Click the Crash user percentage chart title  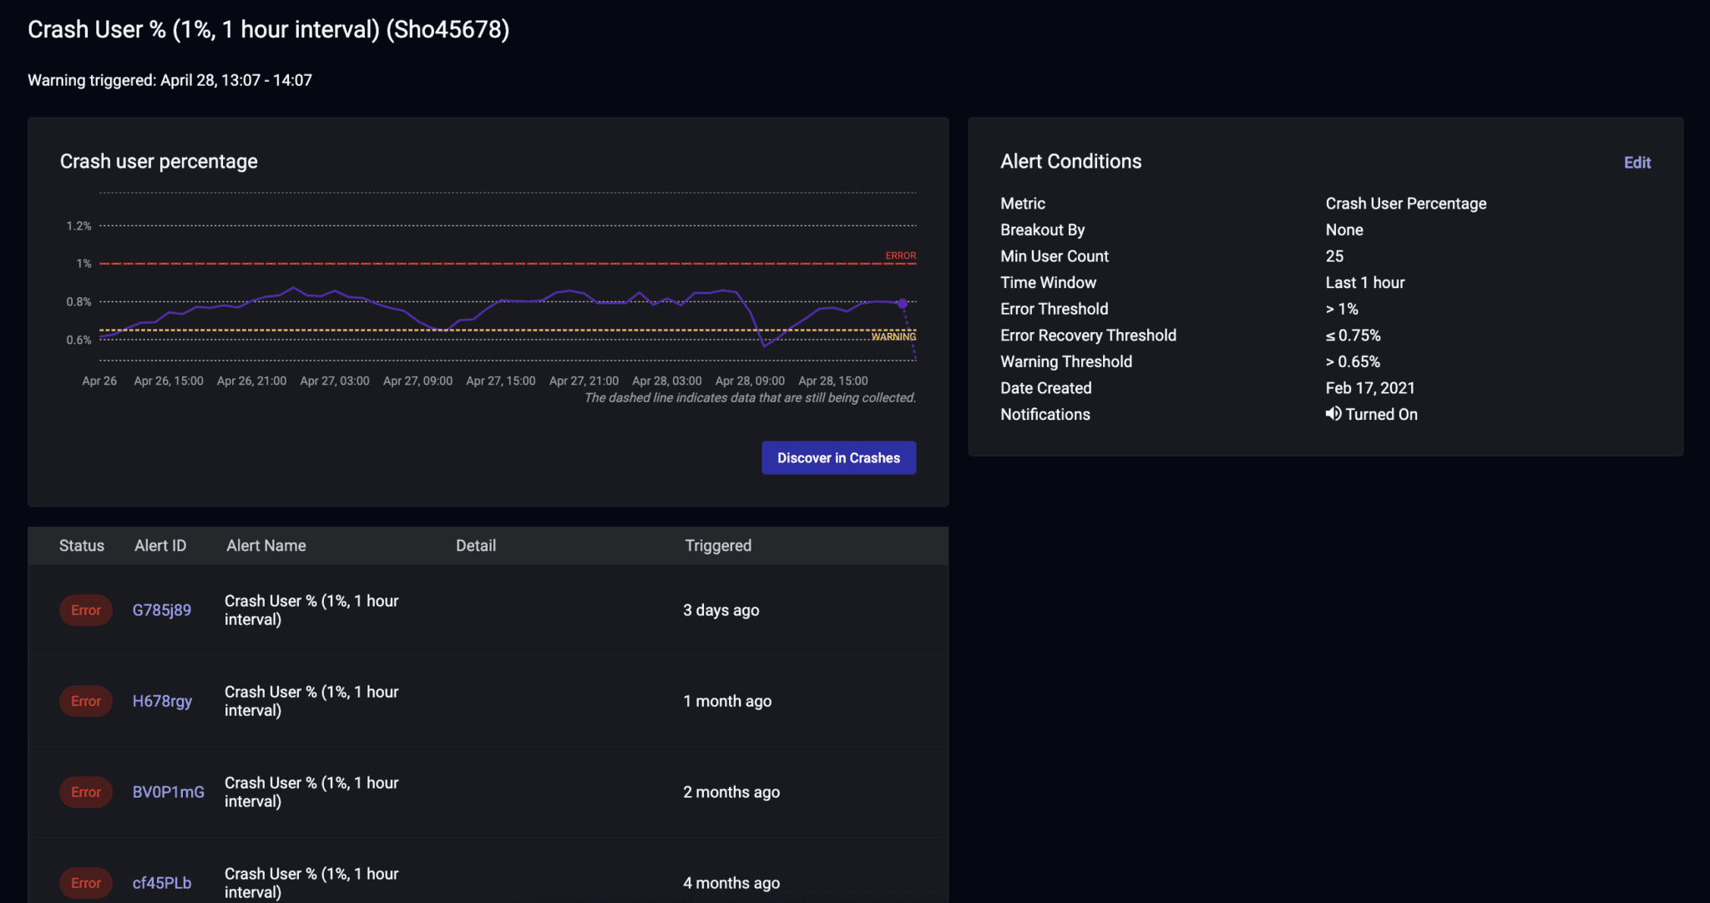pyautogui.click(x=158, y=161)
